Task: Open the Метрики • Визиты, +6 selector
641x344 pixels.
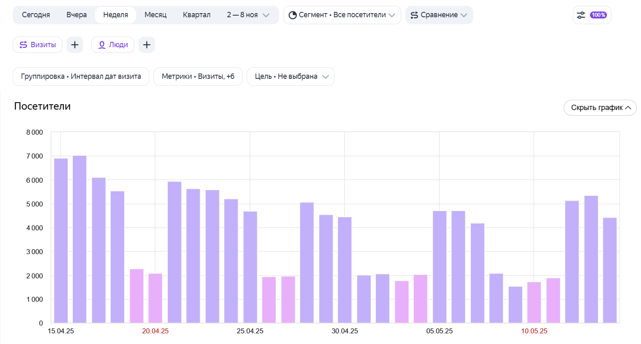Action: (x=198, y=76)
